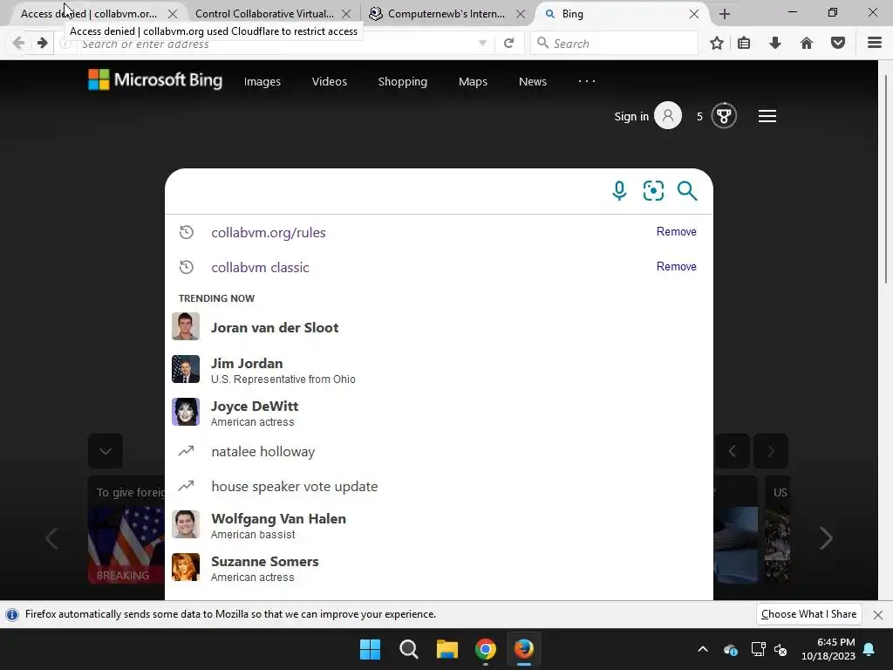Select collabvm classic suggestion

pos(439,267)
